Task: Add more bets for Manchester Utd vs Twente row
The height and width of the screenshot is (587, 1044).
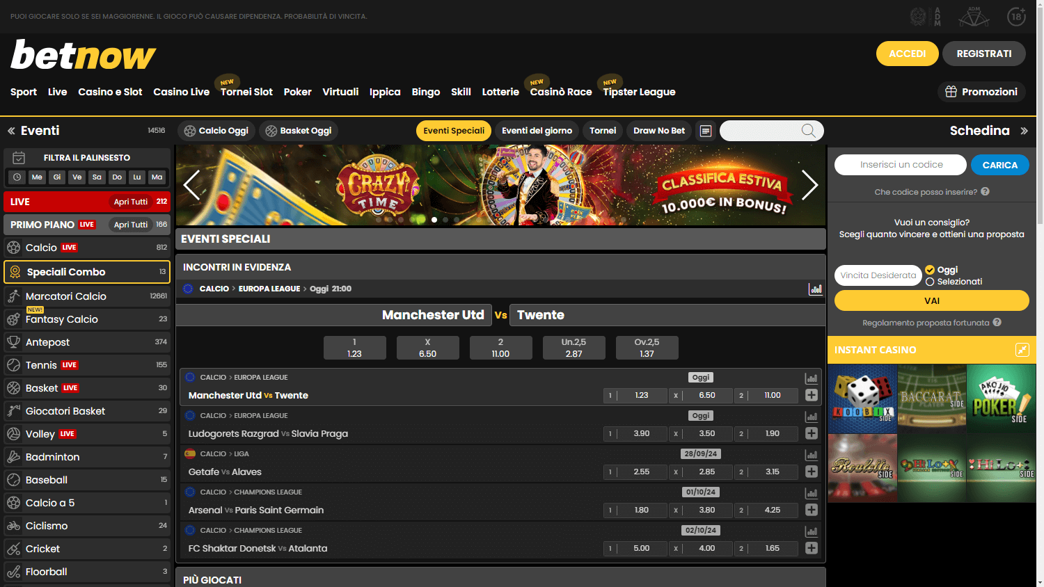Action: (x=812, y=395)
